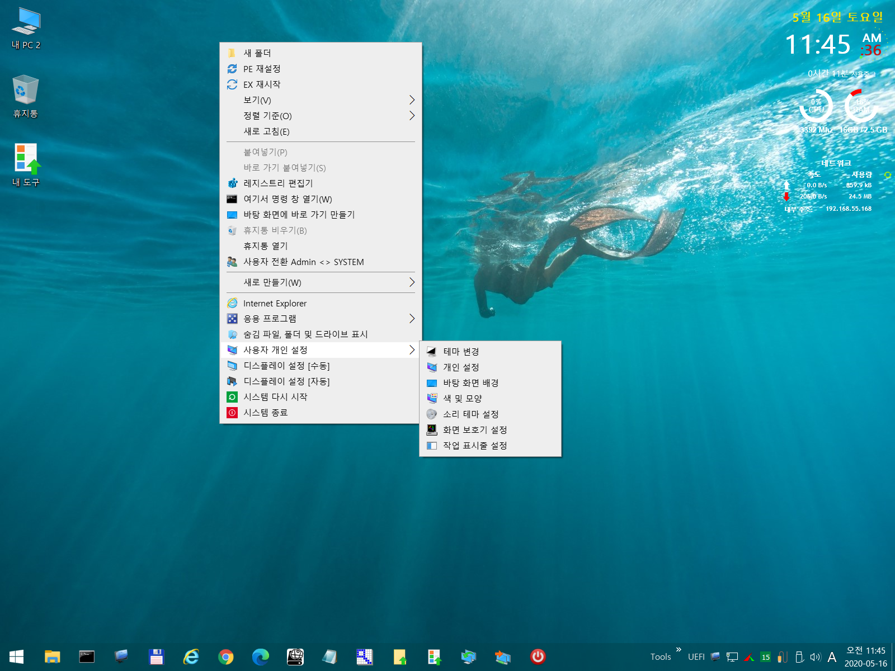This screenshot has width=895, height=671.
Task: Expand the 사용자 개인 설정 submenu
Action: click(321, 350)
